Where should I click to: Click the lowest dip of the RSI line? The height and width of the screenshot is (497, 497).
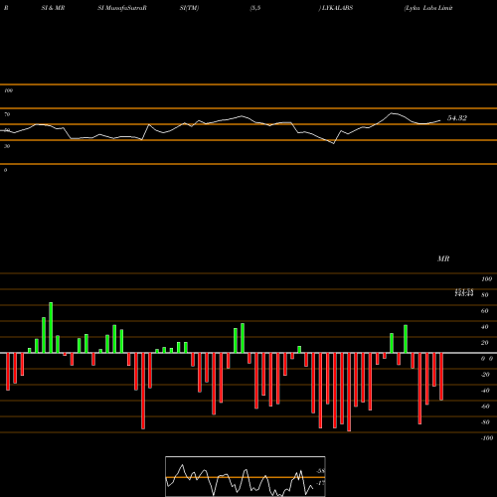coord(333,143)
